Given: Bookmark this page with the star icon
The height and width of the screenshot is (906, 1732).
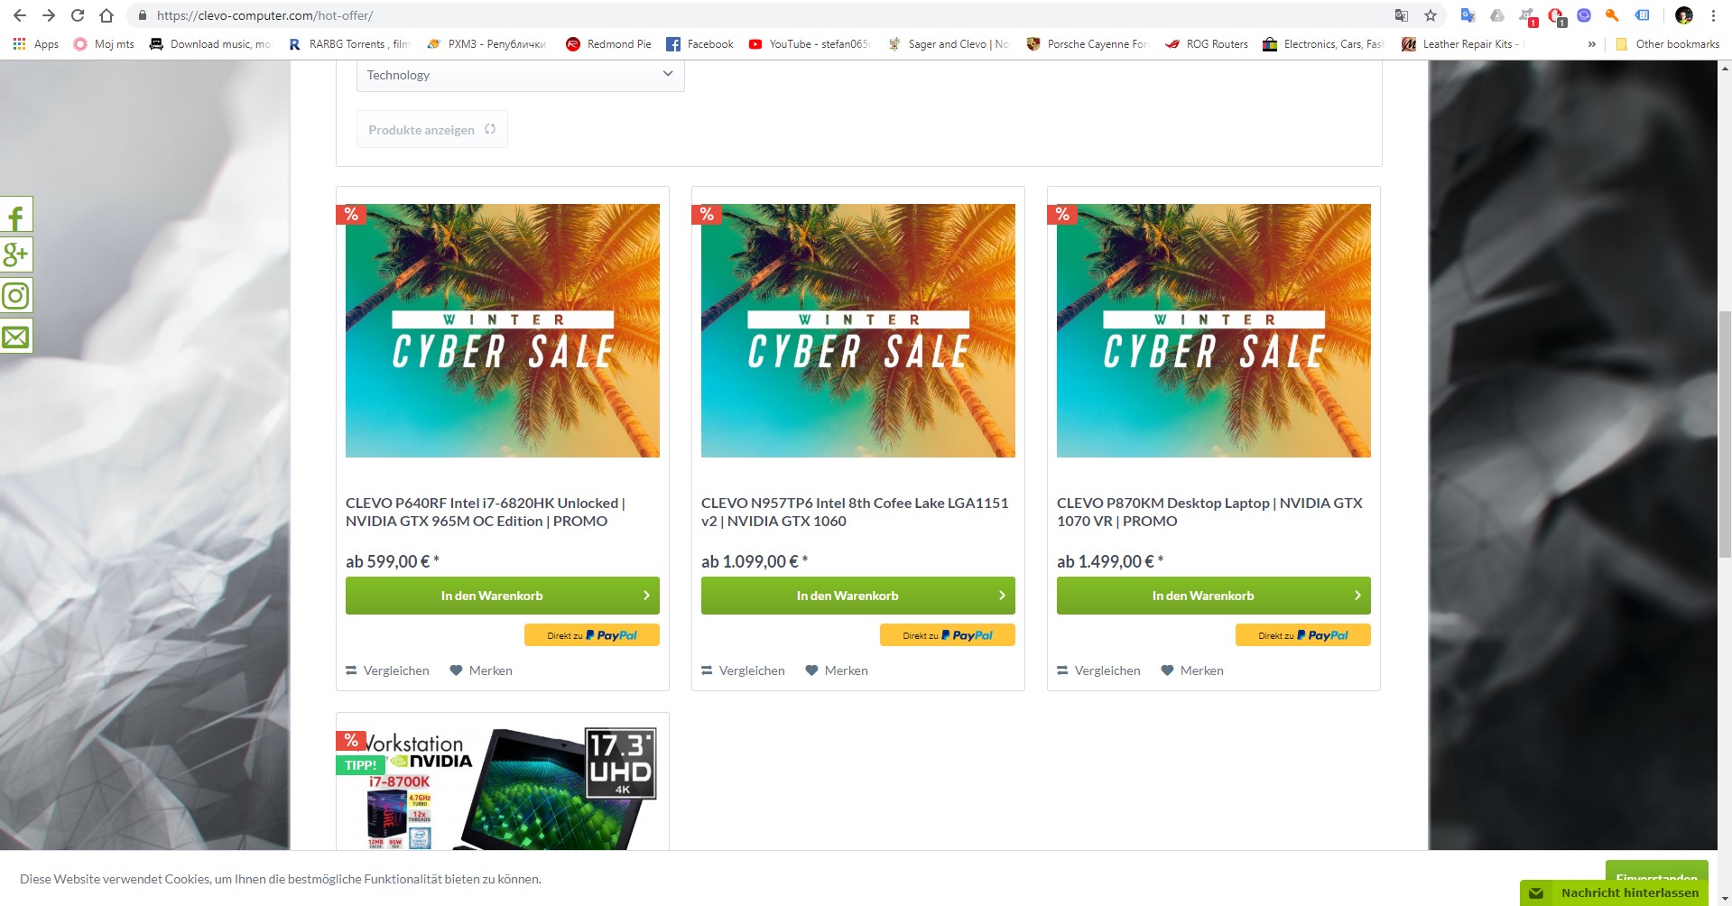Looking at the screenshot, I should pyautogui.click(x=1431, y=15).
